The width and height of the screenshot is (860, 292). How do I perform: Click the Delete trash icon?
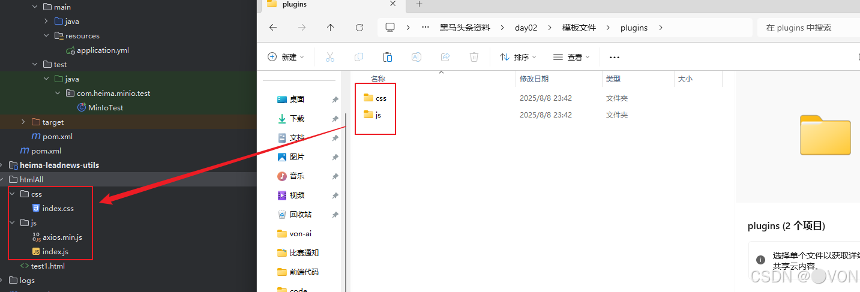tap(474, 57)
